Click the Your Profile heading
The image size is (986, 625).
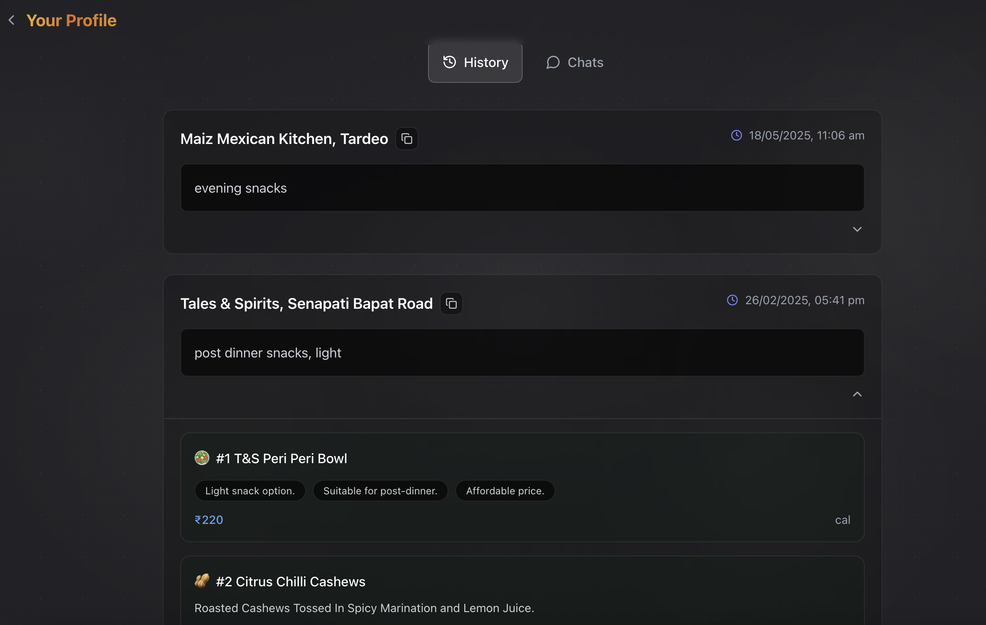(x=71, y=20)
